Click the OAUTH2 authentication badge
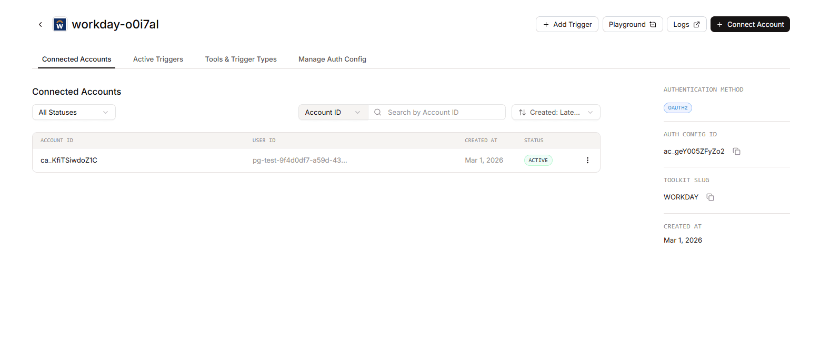This screenshot has width=820, height=360. point(678,107)
